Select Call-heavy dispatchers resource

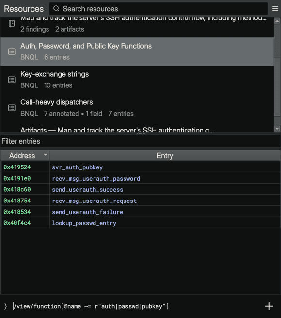[x=137, y=108]
